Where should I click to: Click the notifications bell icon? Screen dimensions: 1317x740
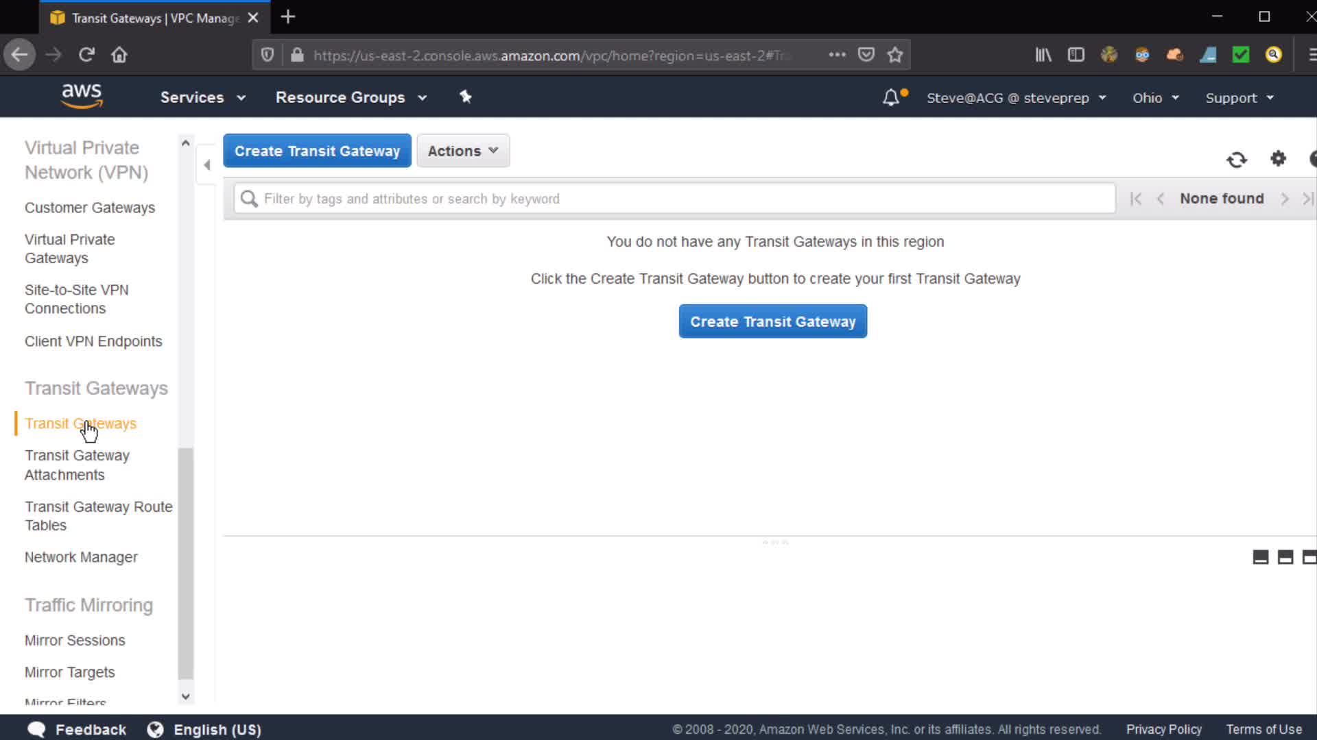(890, 98)
